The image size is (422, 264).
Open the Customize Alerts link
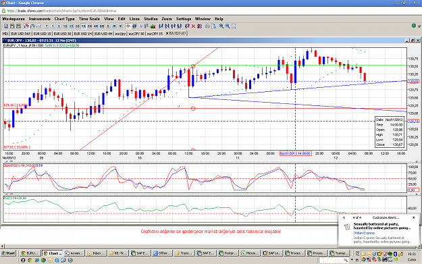[386, 217]
